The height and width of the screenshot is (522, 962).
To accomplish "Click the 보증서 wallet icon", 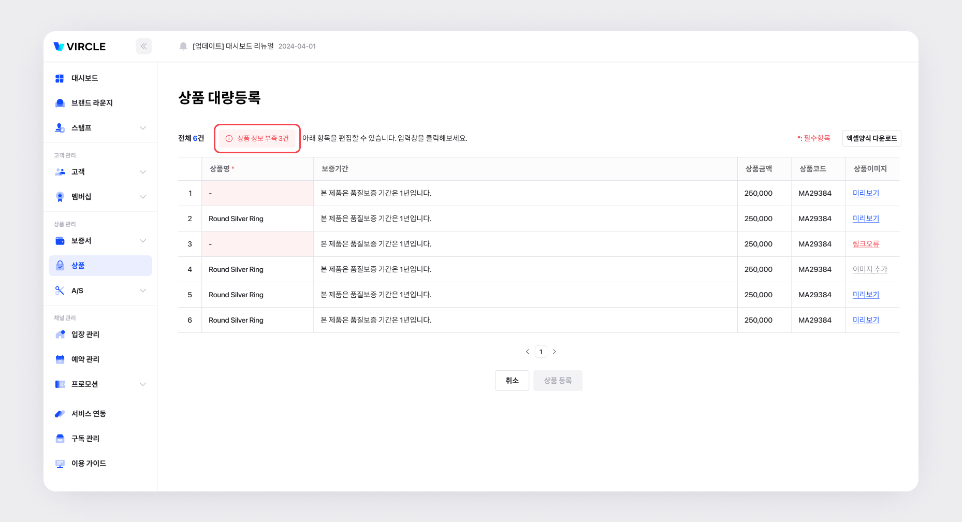I will (x=60, y=241).
